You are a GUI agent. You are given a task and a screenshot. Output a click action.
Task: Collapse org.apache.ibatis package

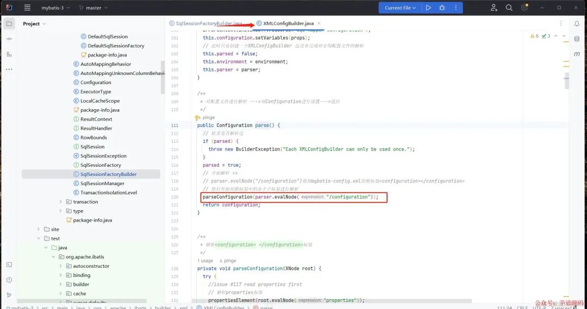(x=53, y=257)
